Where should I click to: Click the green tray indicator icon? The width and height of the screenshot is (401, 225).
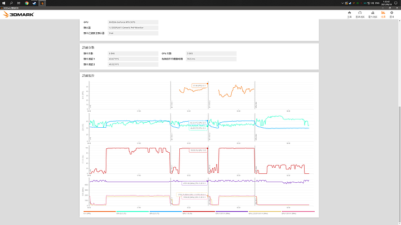click(358, 3)
